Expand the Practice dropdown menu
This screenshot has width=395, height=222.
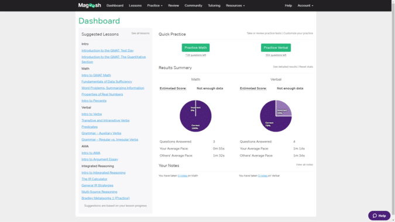point(154,5)
